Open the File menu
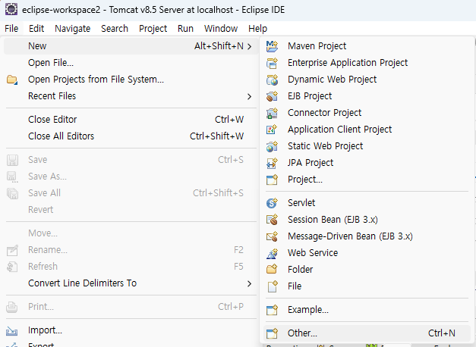The width and height of the screenshot is (476, 347). [x=11, y=29]
